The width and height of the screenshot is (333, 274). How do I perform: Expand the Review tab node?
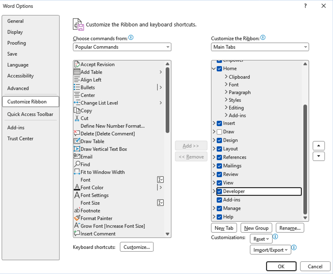click(x=214, y=174)
